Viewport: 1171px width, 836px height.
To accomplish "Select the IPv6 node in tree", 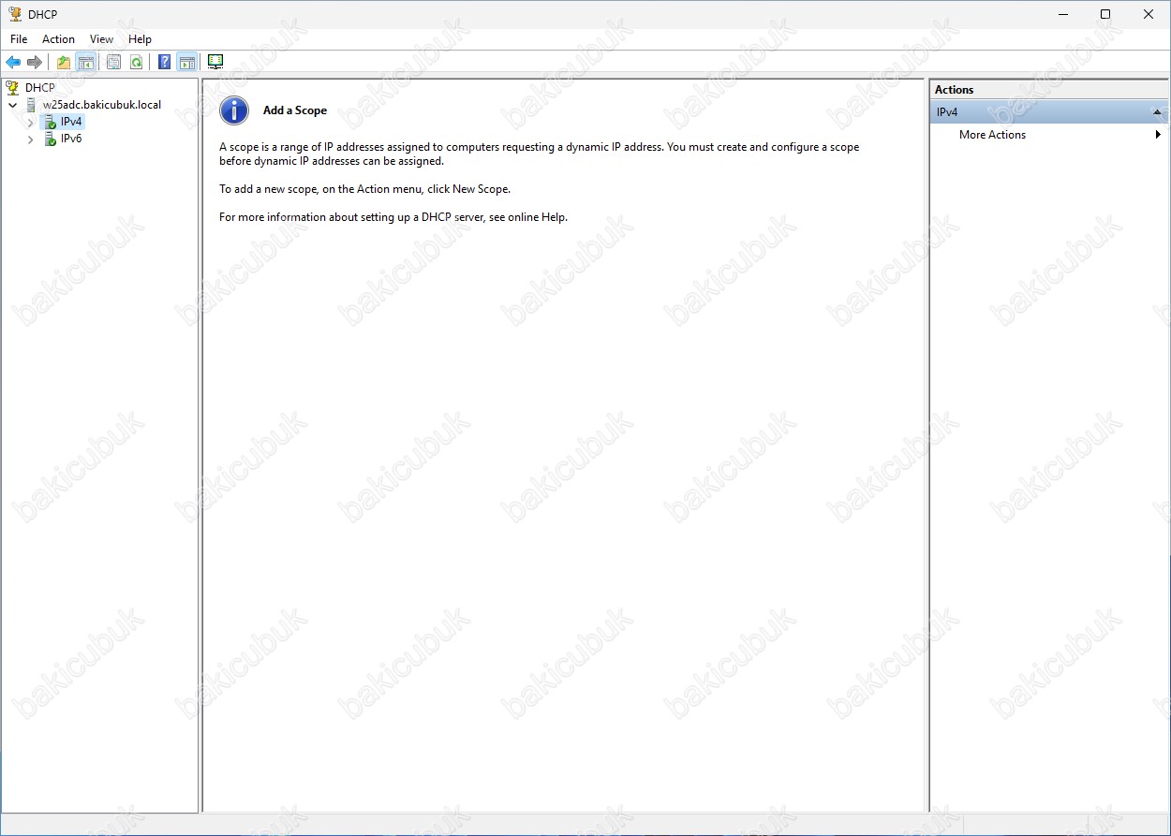I will coord(71,139).
